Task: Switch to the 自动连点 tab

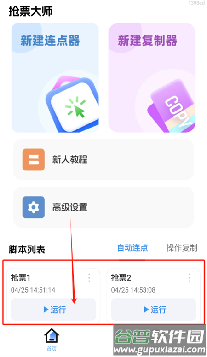Action: pyautogui.click(x=132, y=248)
